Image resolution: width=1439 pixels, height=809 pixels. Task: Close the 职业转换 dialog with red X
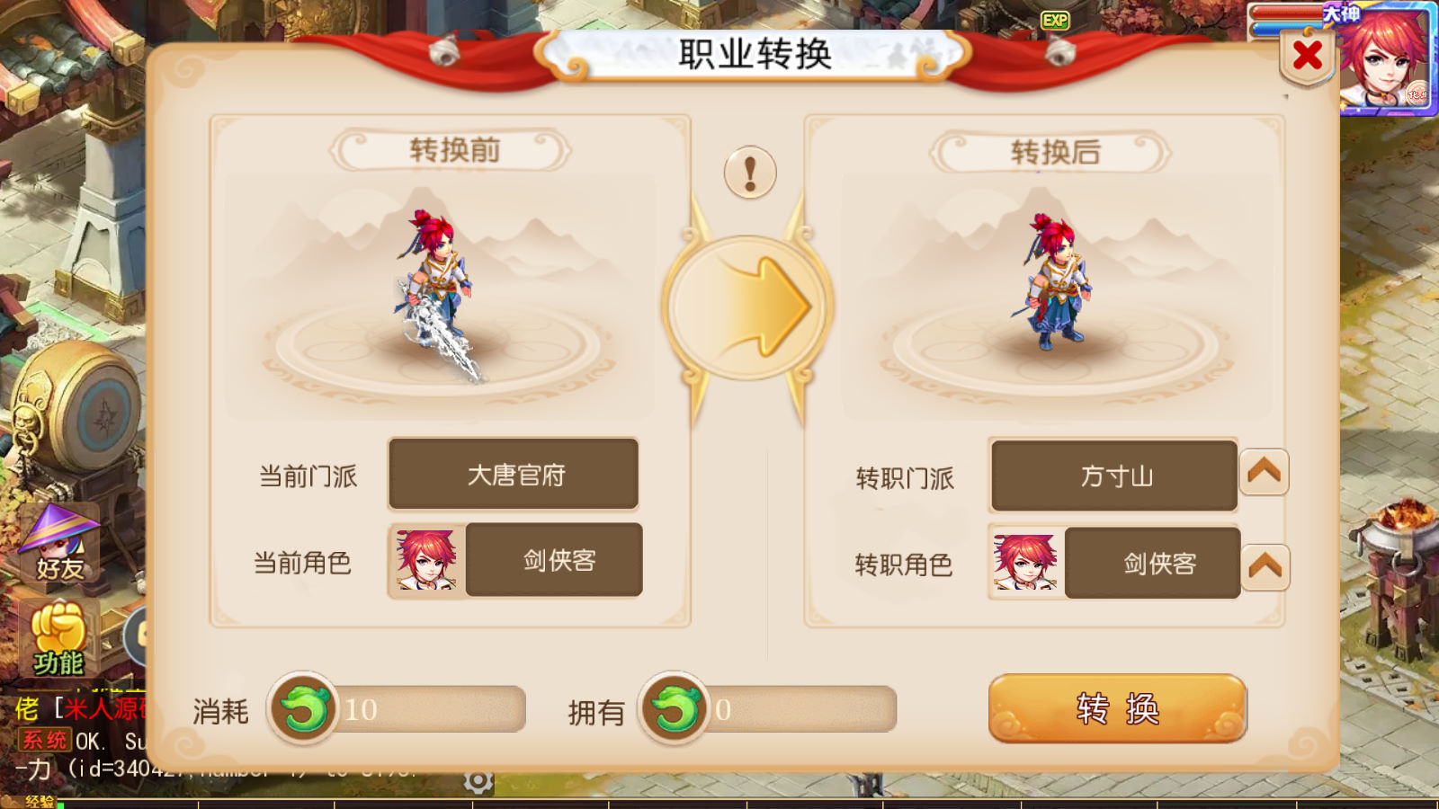1307,56
